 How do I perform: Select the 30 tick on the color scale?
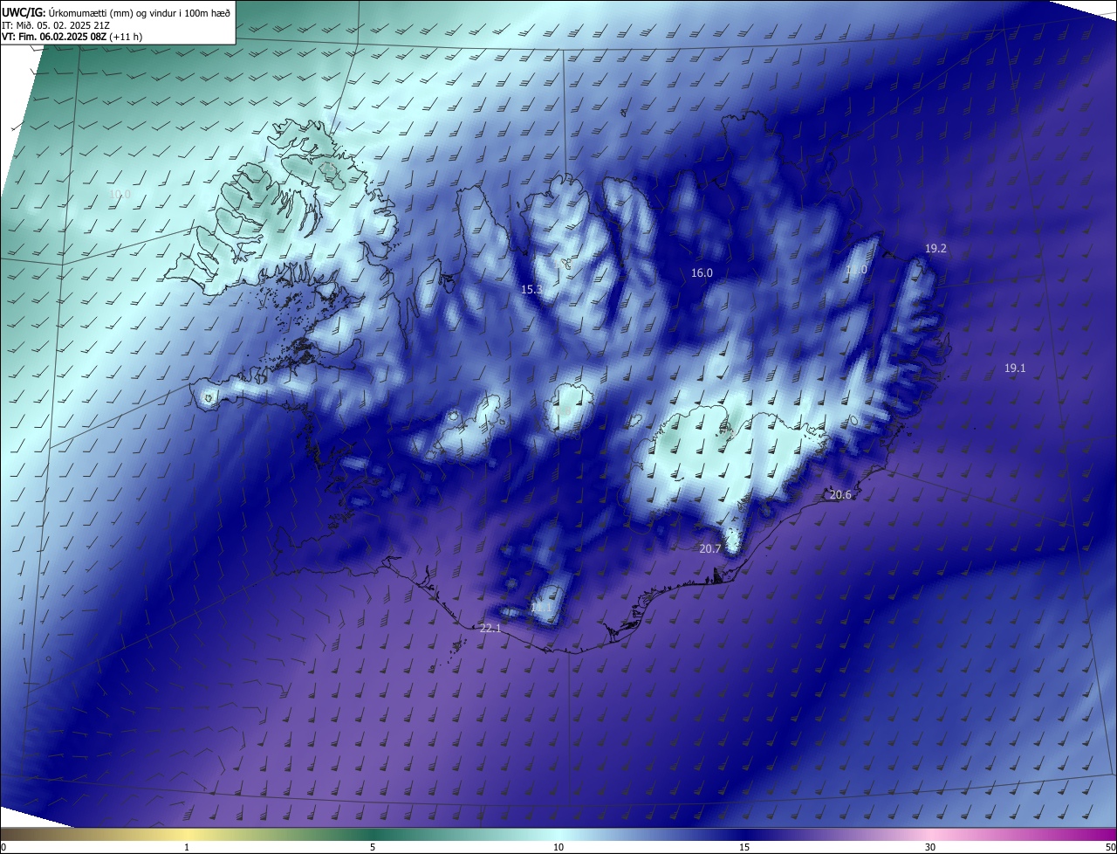click(x=930, y=847)
